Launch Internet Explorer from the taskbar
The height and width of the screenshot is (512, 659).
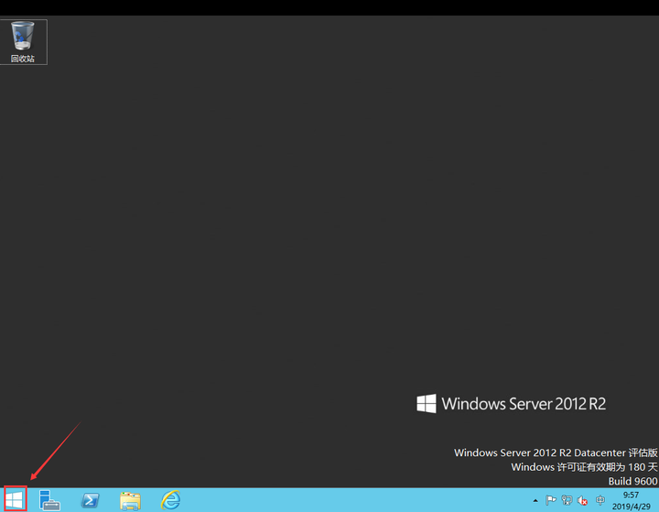click(x=170, y=500)
